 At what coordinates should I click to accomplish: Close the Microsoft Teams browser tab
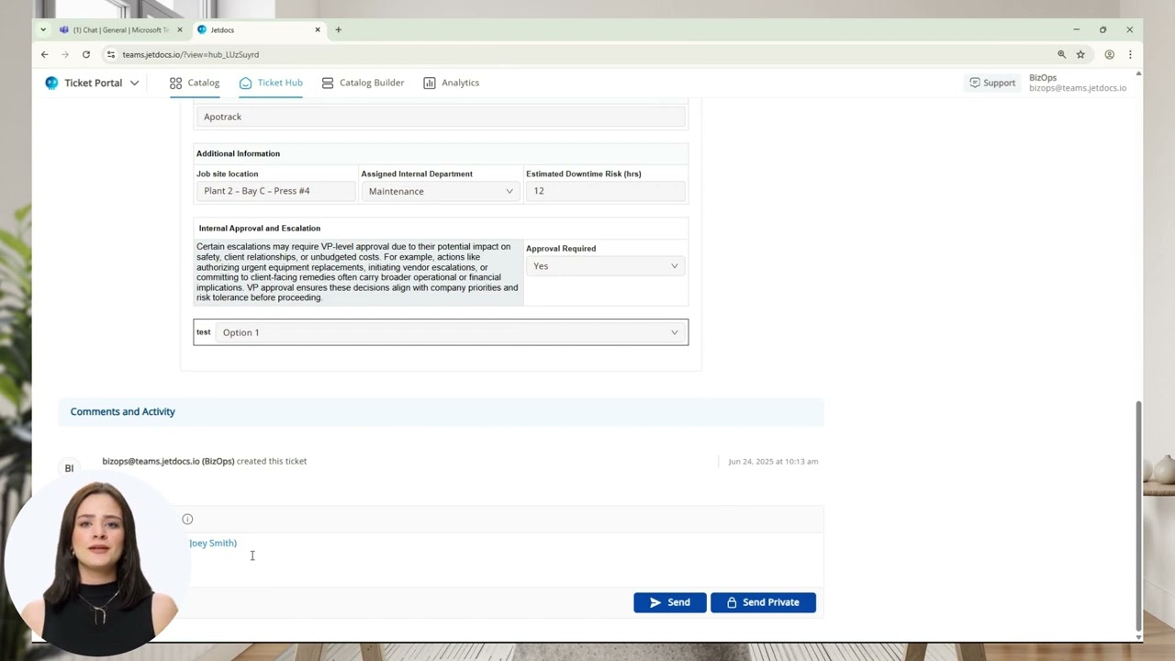point(180,29)
